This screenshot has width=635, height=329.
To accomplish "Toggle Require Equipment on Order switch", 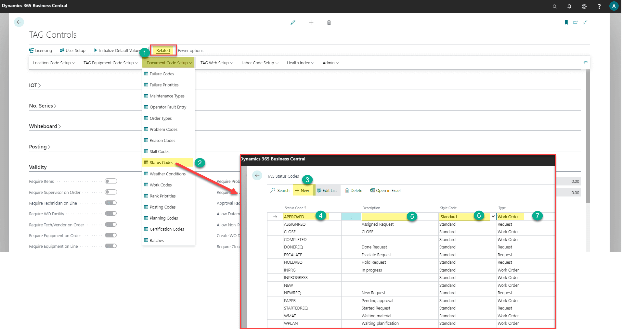I will coord(111,235).
